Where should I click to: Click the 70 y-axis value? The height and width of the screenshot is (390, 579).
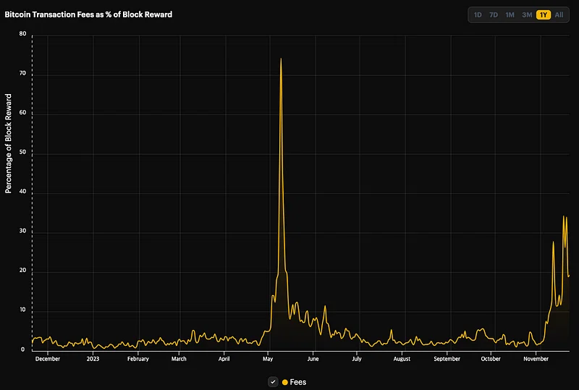[22, 73]
